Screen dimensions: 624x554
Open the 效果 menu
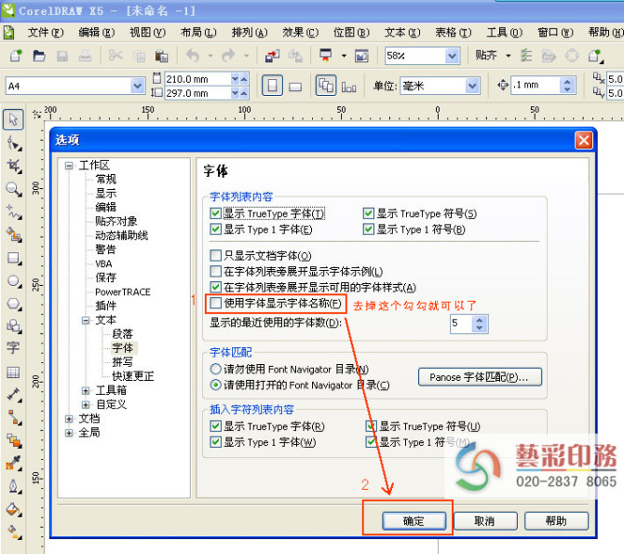[x=296, y=32]
